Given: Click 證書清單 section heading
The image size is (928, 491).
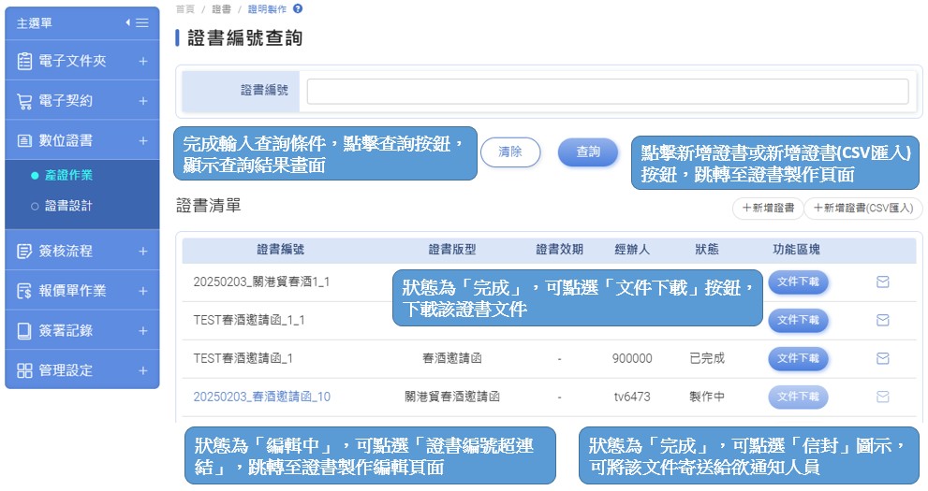Looking at the screenshot, I should coord(208,206).
